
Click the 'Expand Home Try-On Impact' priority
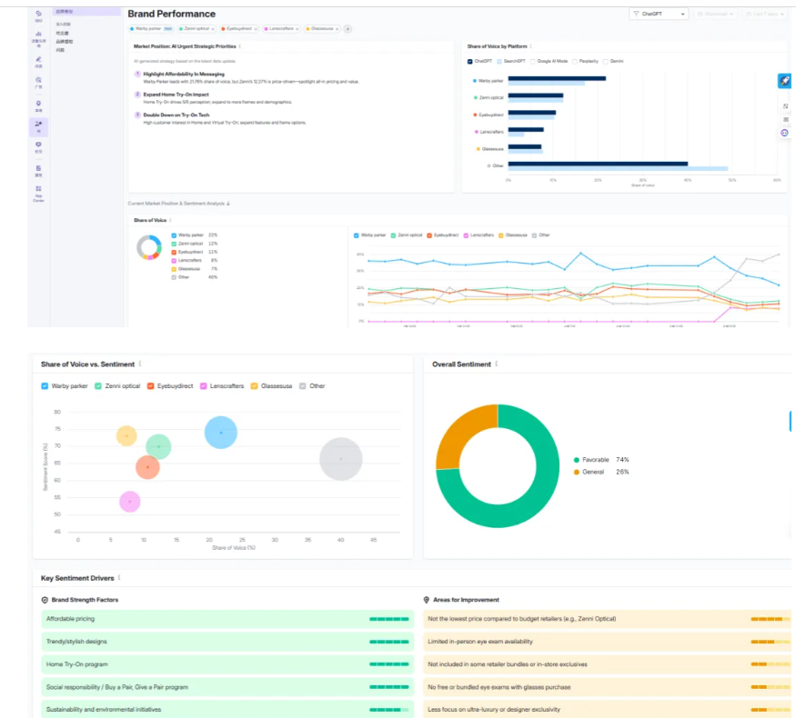point(176,95)
